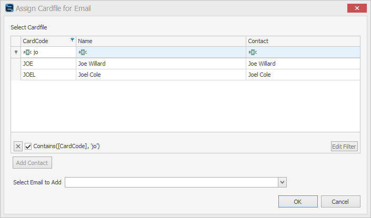The image size is (371, 218).
Task: Click the filter condition icon in CardCode filter cell
Action: pos(27,52)
